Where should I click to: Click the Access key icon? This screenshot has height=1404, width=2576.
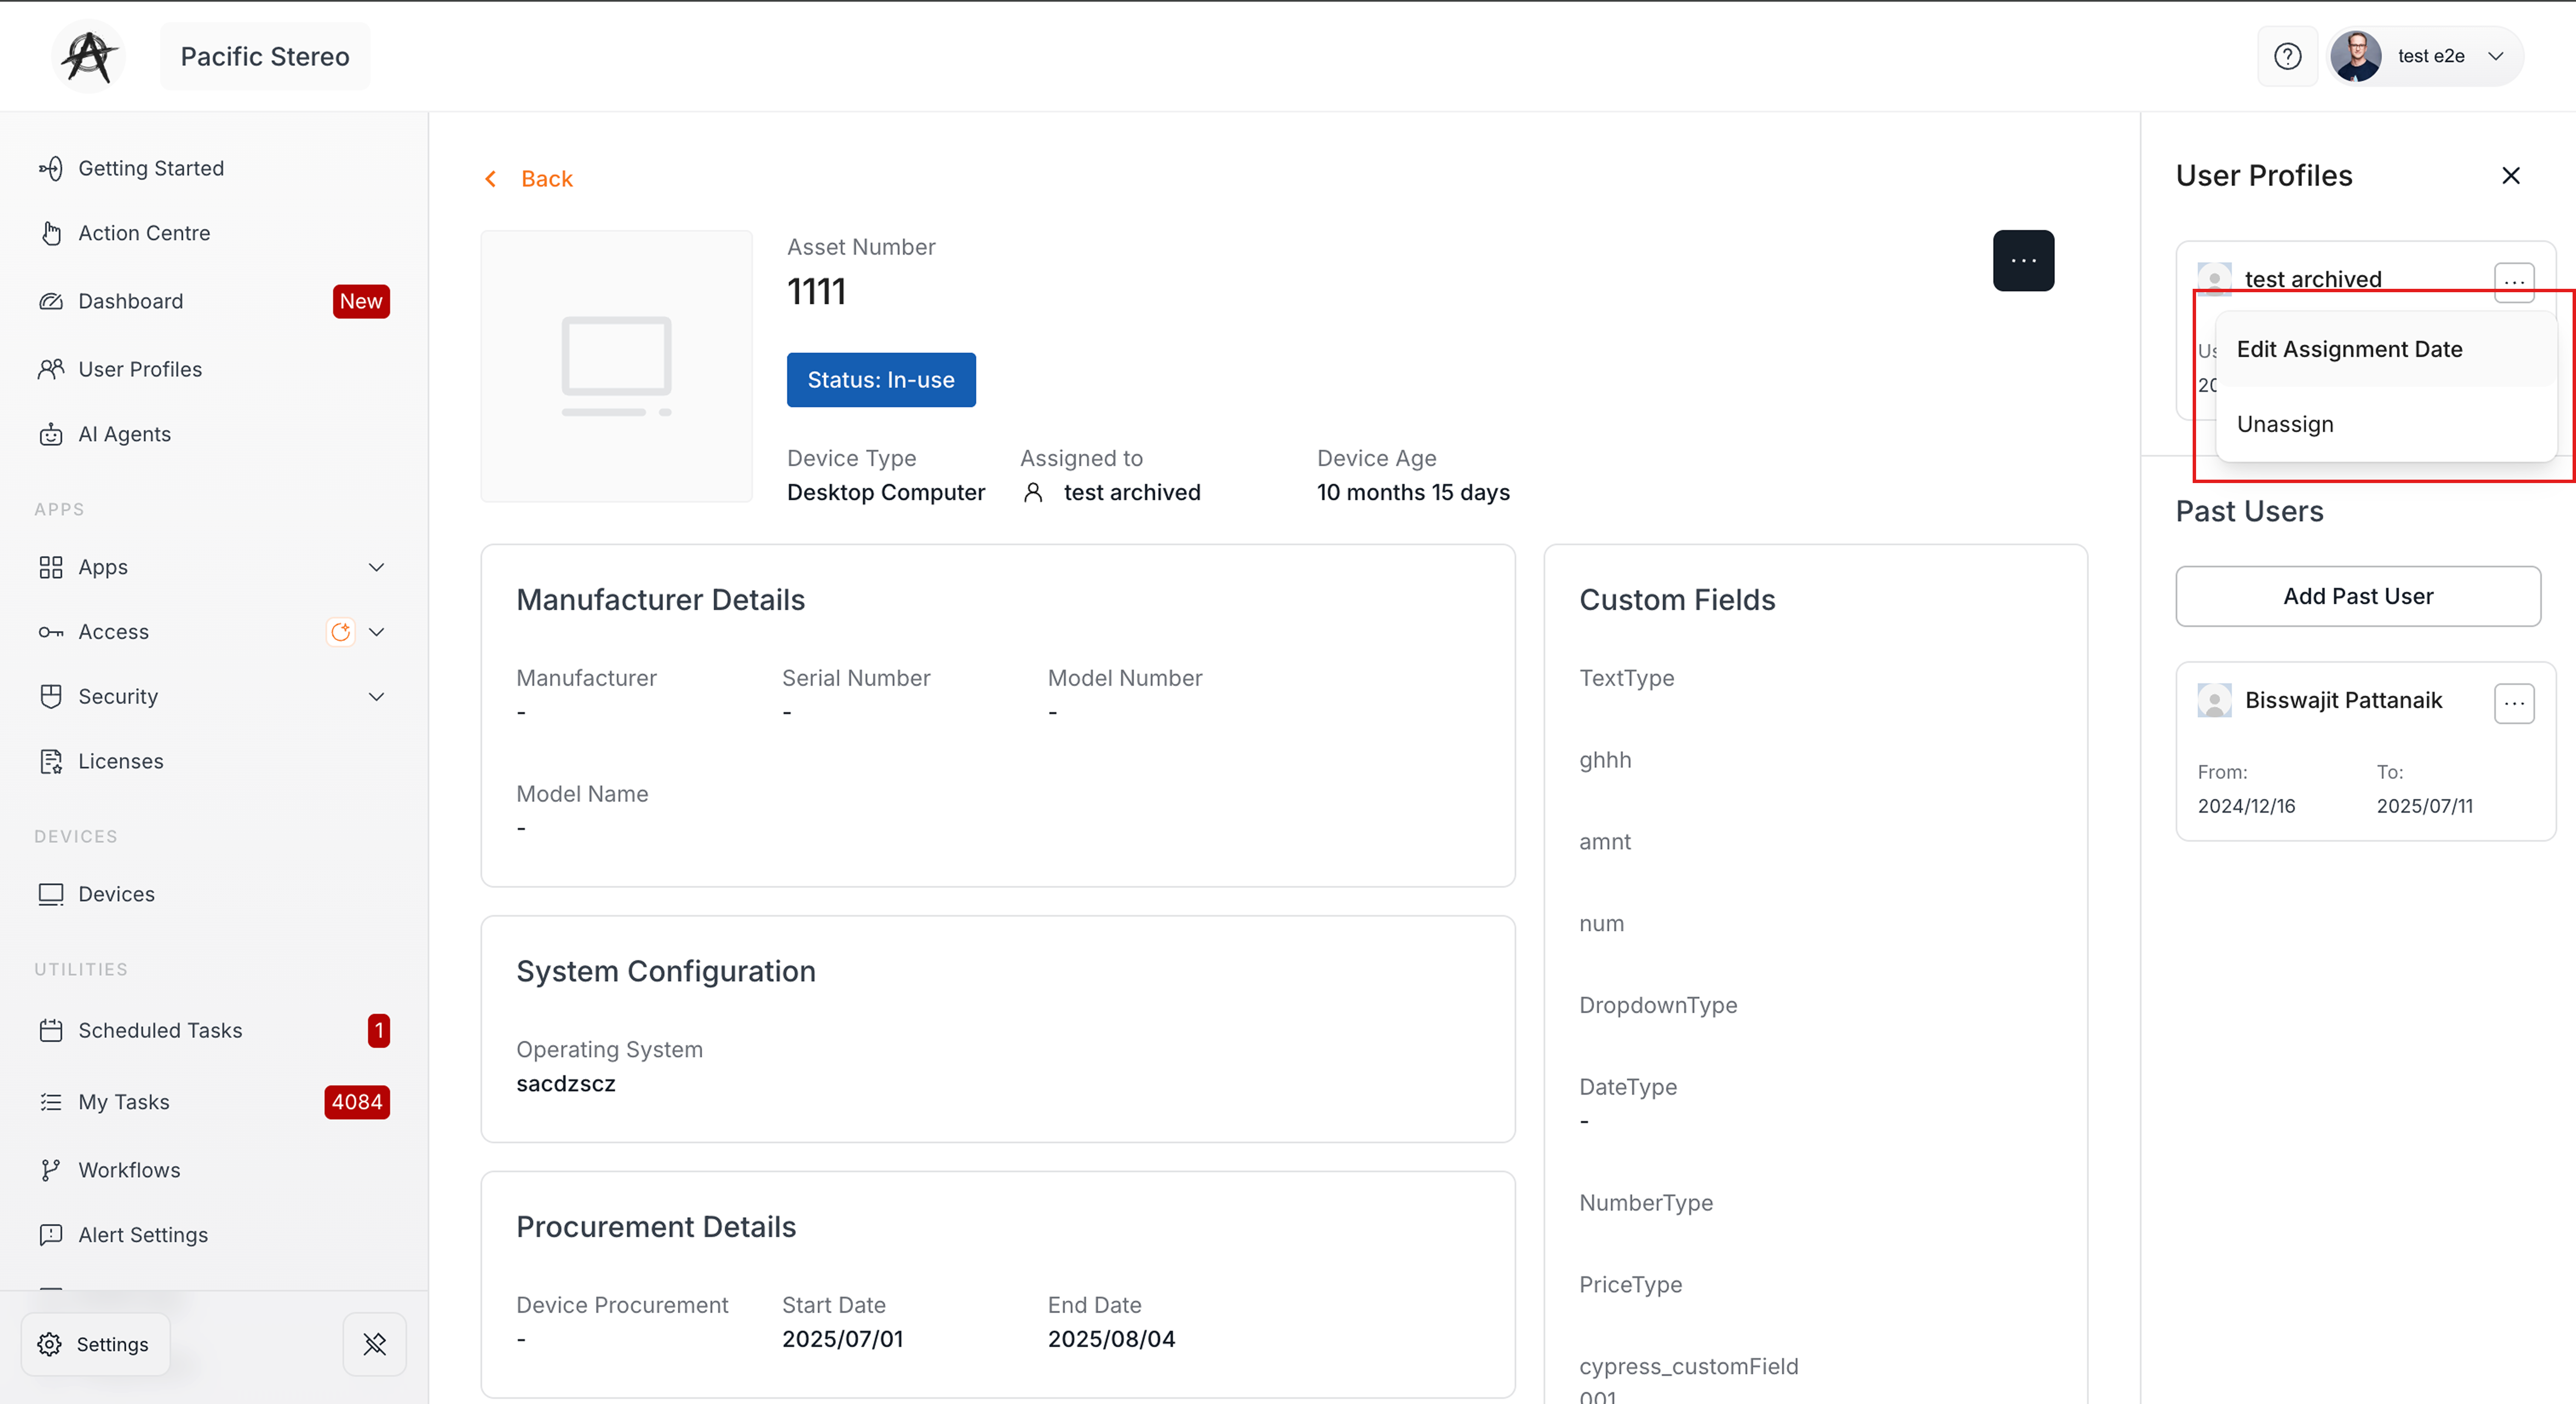click(x=51, y=632)
